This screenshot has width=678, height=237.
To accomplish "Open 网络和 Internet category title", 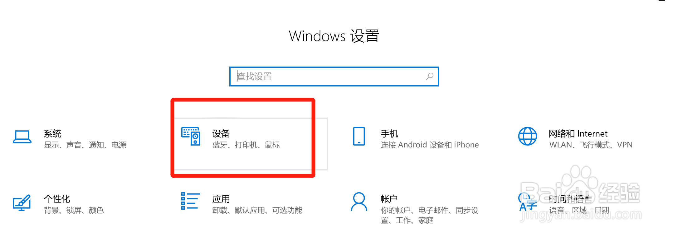I will tap(578, 134).
